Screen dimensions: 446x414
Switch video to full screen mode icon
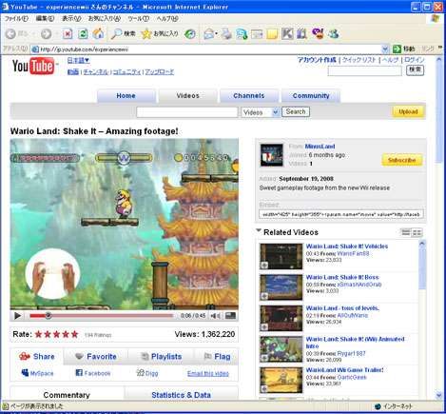pyautogui.click(x=230, y=315)
